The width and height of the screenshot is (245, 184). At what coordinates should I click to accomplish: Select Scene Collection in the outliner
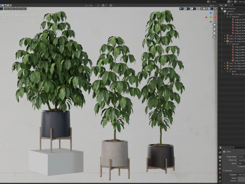230,9
